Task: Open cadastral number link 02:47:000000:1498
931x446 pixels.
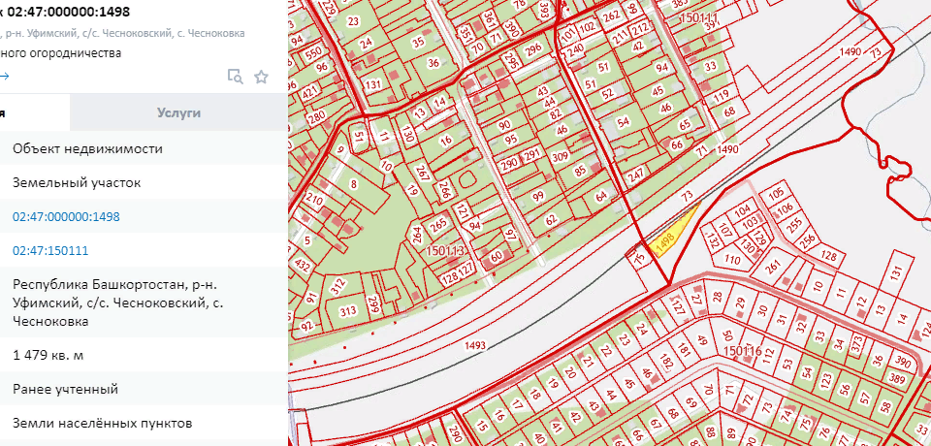Action: (x=66, y=216)
